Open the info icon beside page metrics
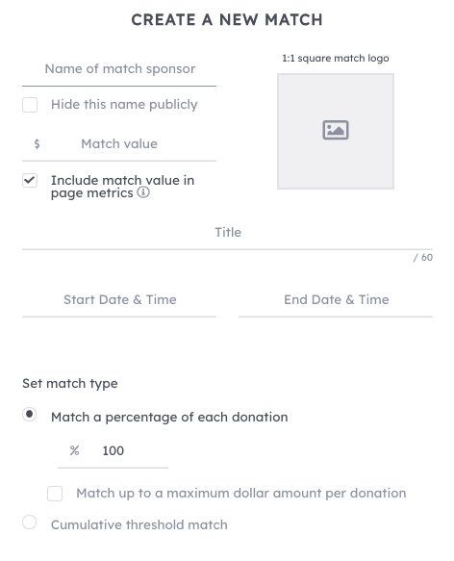Screen dimensions: 454x561 click(x=143, y=192)
